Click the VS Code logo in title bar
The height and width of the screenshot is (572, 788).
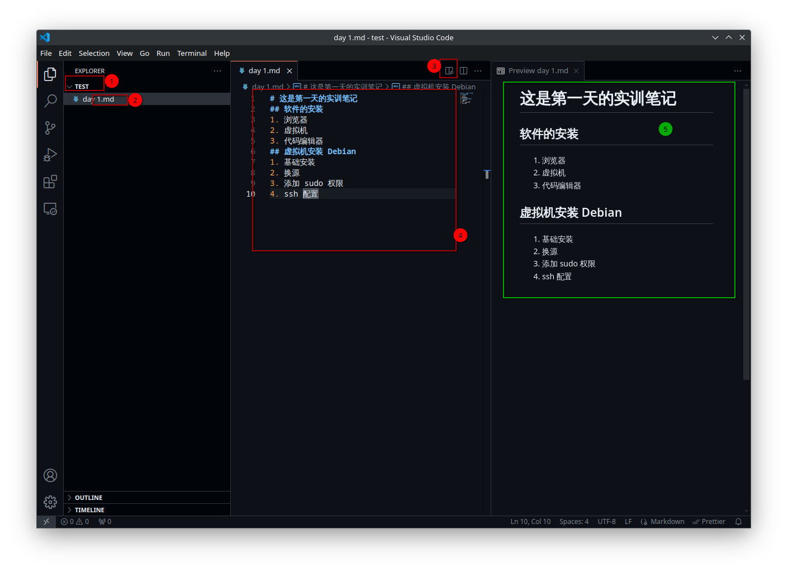click(x=45, y=37)
